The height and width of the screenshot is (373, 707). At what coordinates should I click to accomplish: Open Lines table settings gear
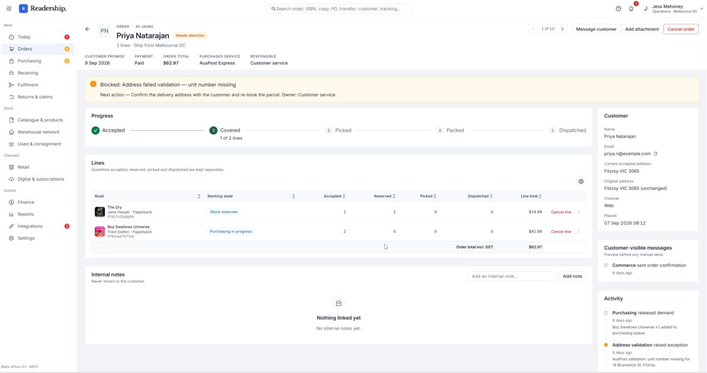581,182
